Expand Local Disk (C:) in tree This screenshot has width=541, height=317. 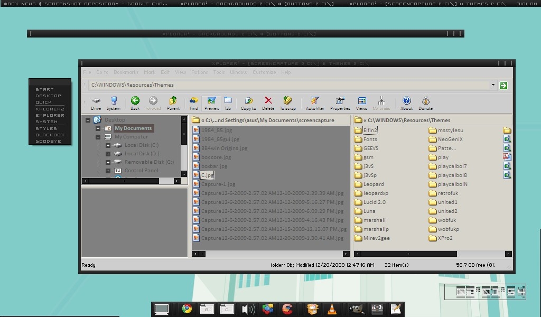(x=108, y=145)
